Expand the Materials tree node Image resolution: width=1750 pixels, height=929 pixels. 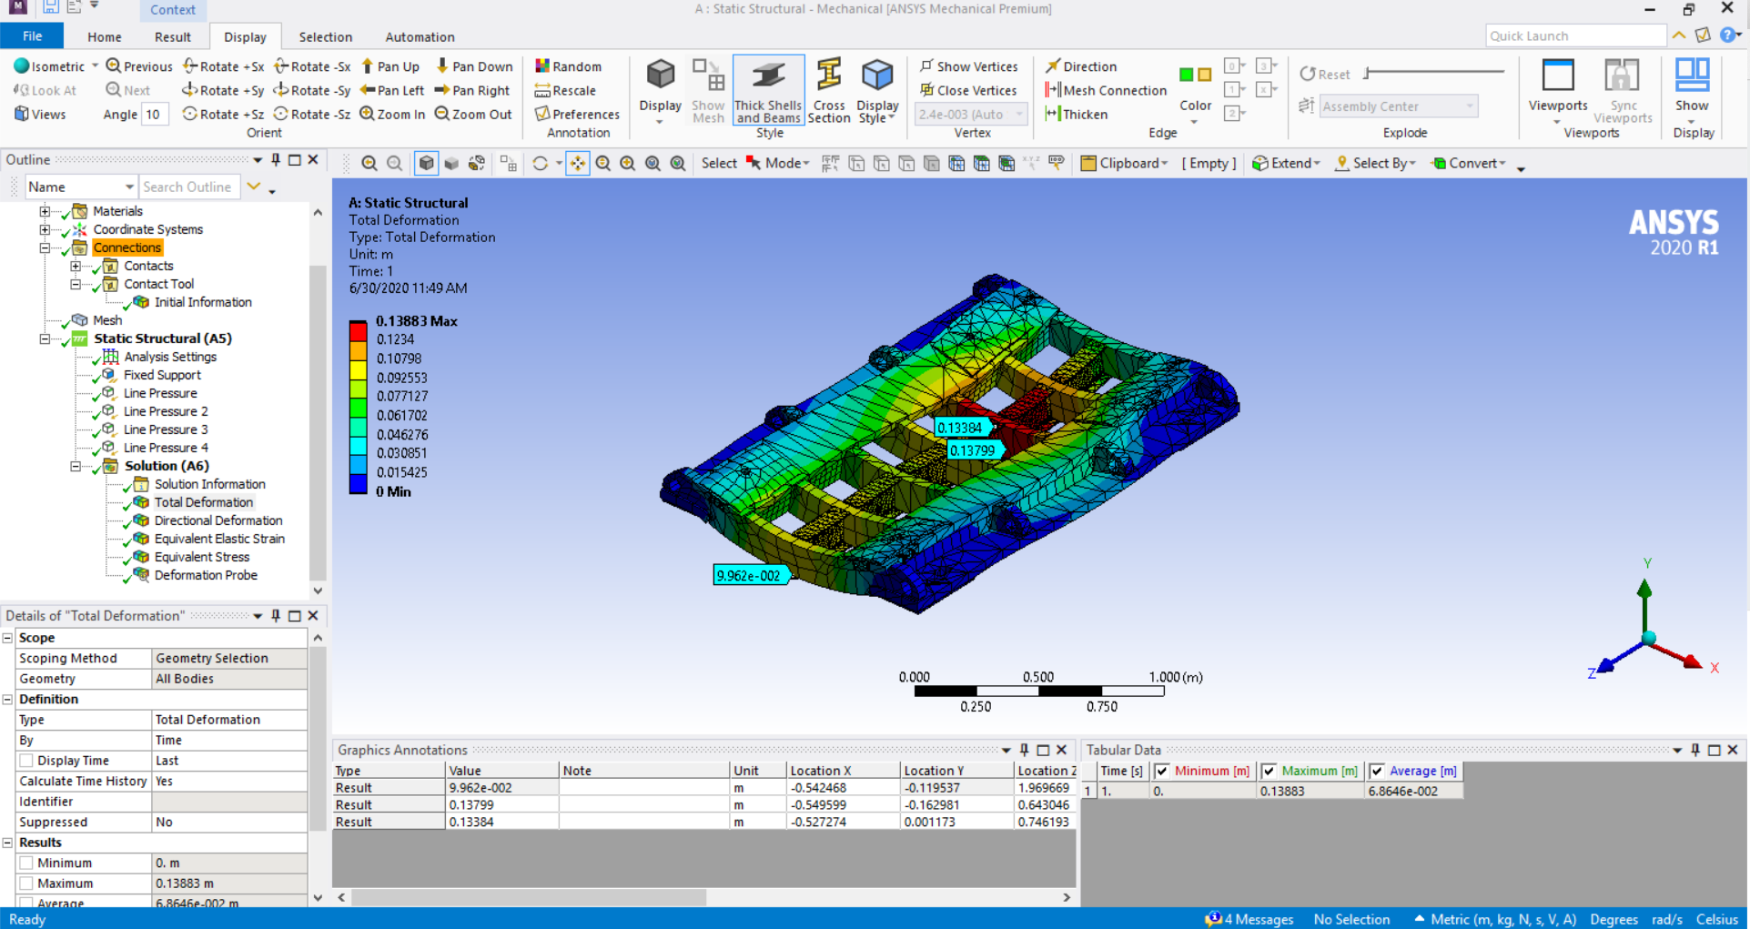coord(45,211)
